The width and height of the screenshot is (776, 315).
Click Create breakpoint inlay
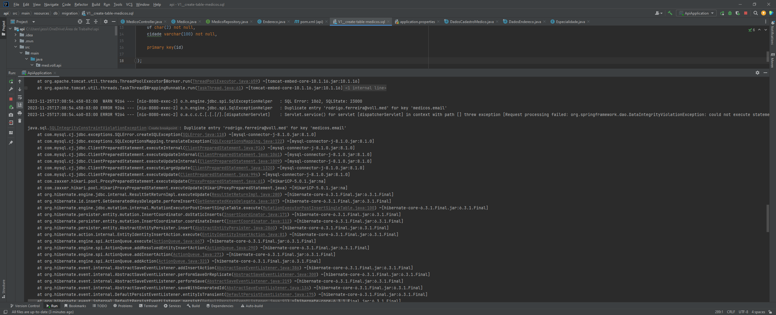[x=163, y=128]
